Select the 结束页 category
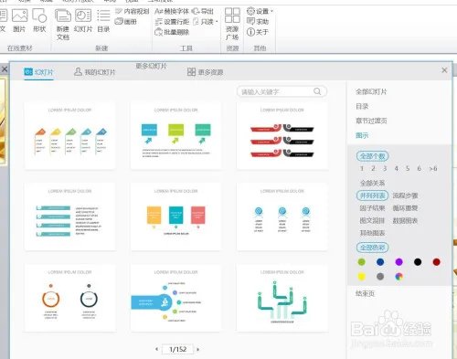Viewport: 457px width, 359px height. [365, 293]
